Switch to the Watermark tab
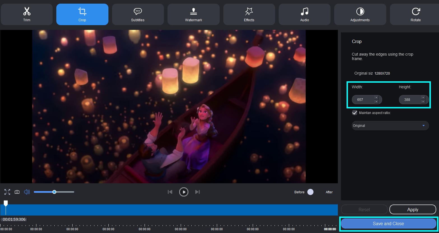439x233 pixels. 194,15
